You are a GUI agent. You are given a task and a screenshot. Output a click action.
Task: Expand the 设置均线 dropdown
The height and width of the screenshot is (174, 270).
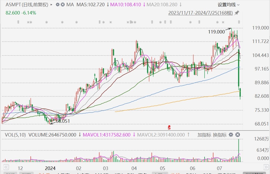coord(228,5)
